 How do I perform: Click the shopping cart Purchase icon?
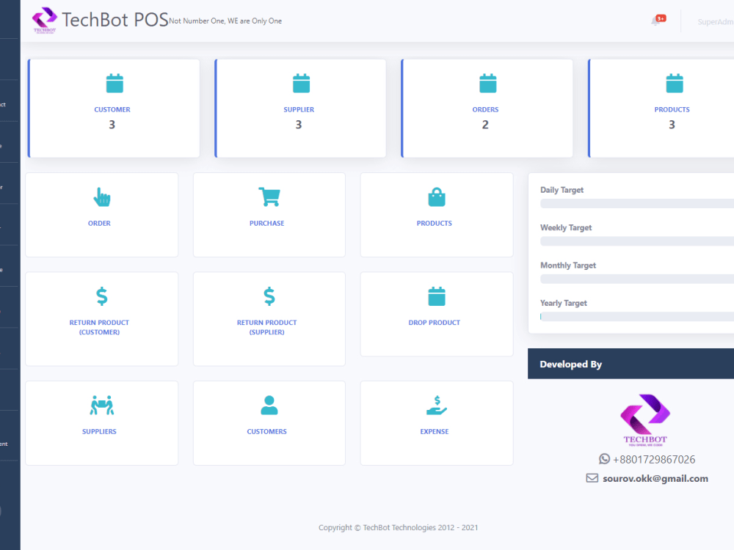tap(269, 197)
